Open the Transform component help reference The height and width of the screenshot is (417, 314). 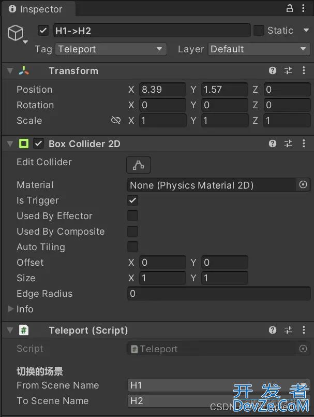(x=273, y=70)
